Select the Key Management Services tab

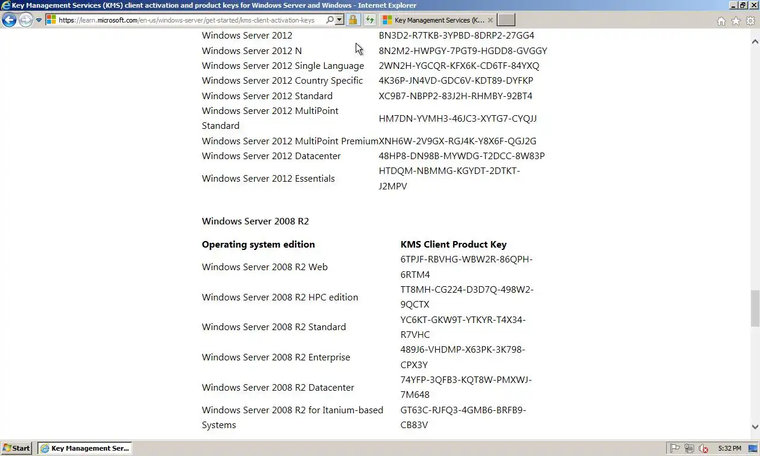pyautogui.click(x=438, y=20)
